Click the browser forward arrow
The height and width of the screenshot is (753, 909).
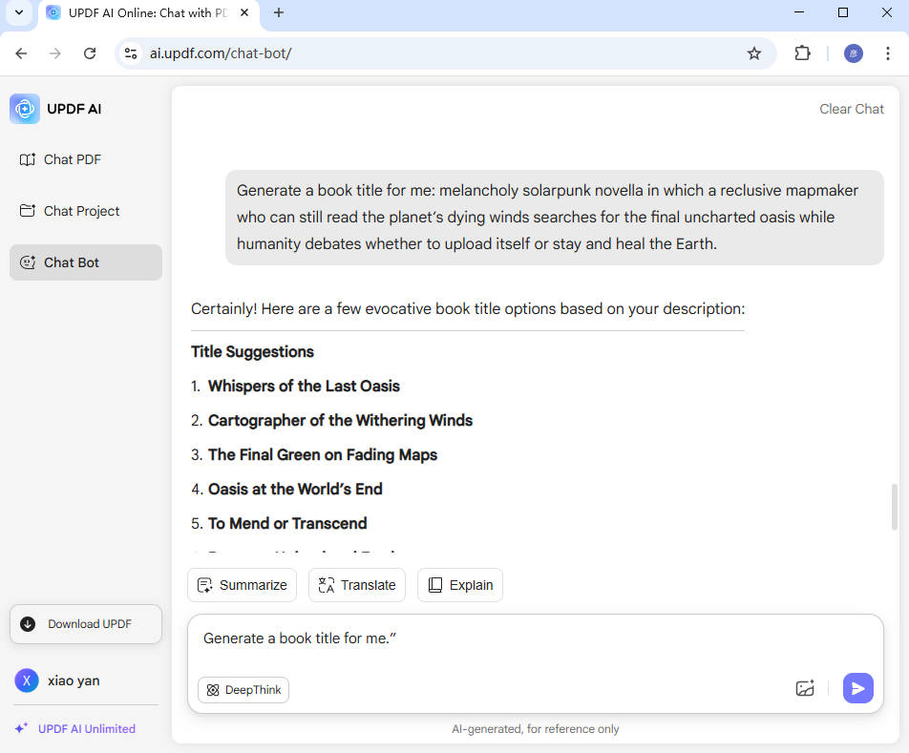(55, 53)
